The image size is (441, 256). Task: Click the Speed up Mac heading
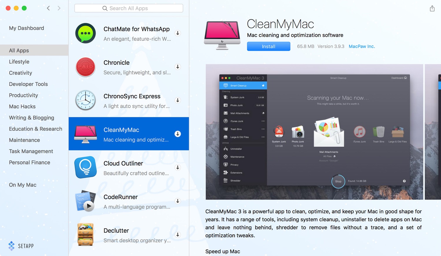pyautogui.click(x=223, y=252)
